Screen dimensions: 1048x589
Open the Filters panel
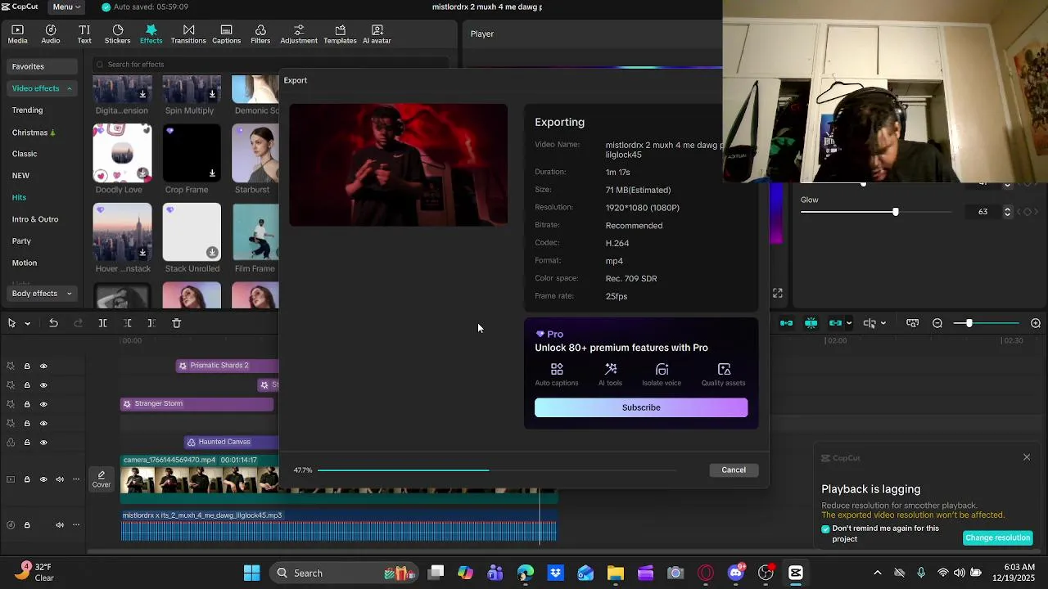tap(260, 34)
